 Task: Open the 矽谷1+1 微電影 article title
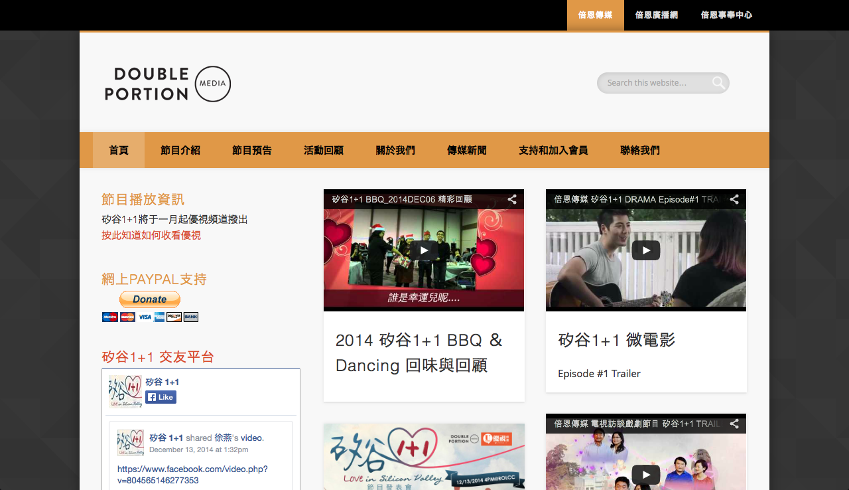tap(617, 340)
